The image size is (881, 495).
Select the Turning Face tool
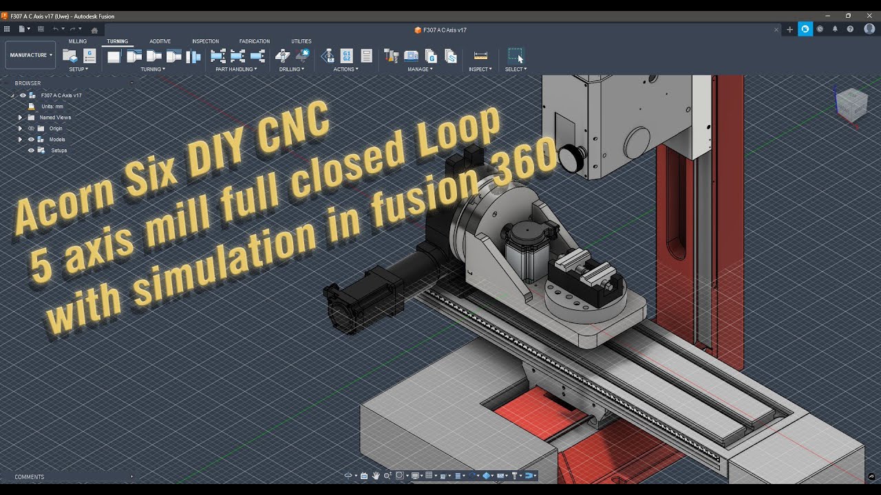114,56
